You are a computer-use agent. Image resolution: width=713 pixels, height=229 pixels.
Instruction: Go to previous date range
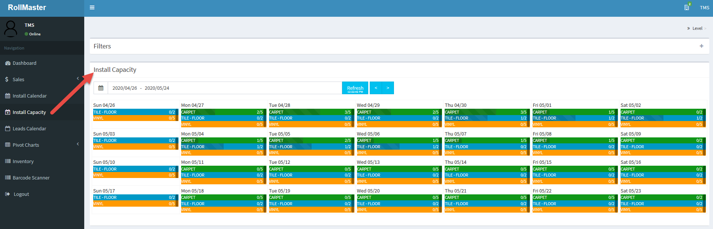click(376, 88)
